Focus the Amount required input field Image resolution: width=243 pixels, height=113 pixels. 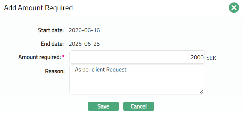(137, 57)
